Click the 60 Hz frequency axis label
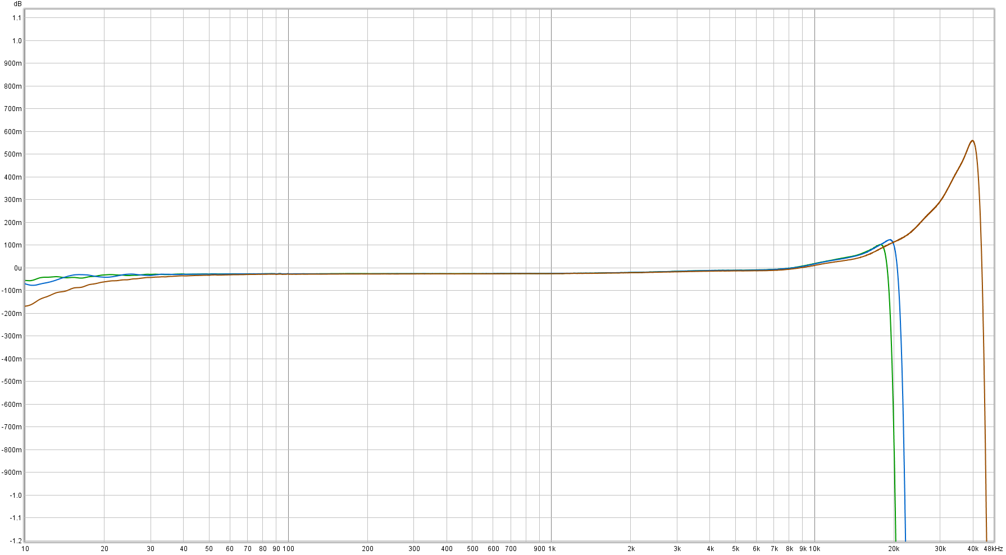The width and height of the screenshot is (1006, 555). pyautogui.click(x=230, y=549)
